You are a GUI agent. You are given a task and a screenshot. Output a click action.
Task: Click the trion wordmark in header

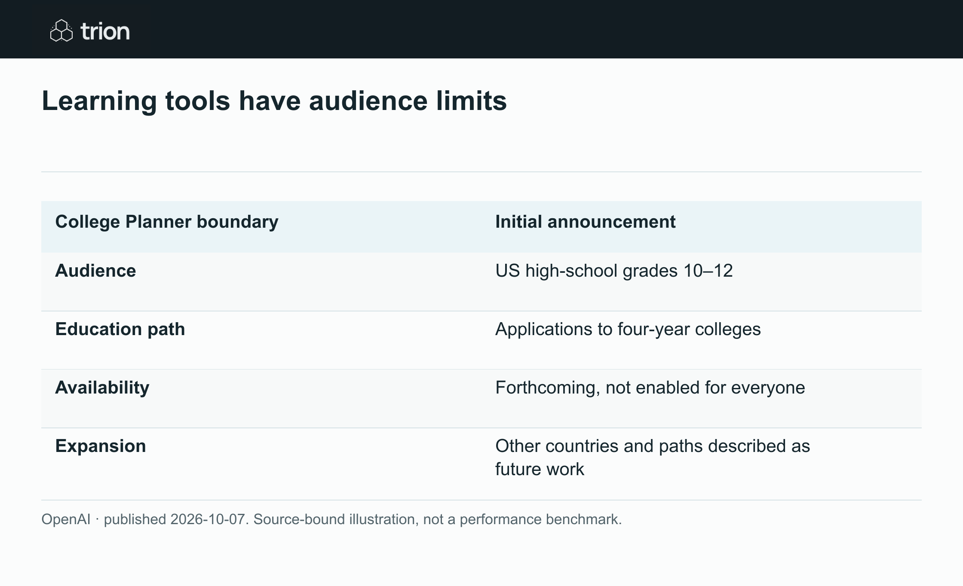point(105,31)
